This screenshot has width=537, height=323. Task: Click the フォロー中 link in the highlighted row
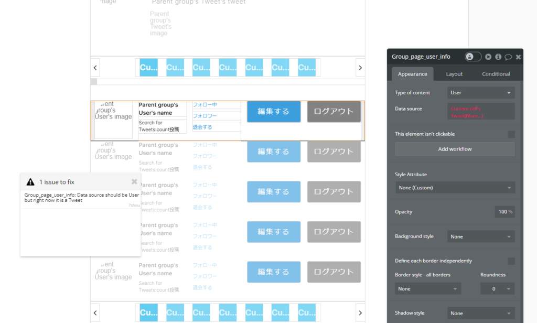[x=205, y=105]
